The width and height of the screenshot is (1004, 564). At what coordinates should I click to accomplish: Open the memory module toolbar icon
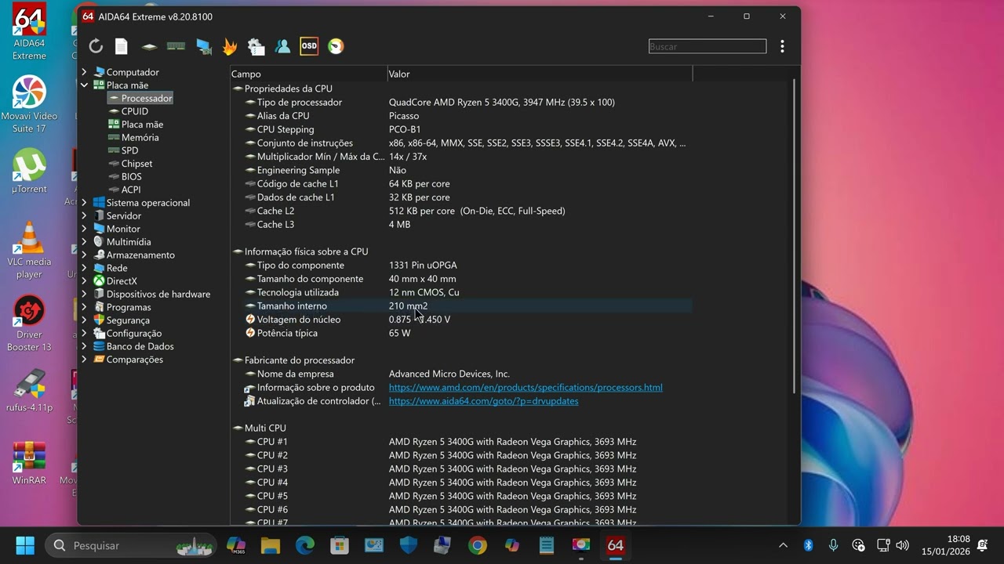(176, 46)
